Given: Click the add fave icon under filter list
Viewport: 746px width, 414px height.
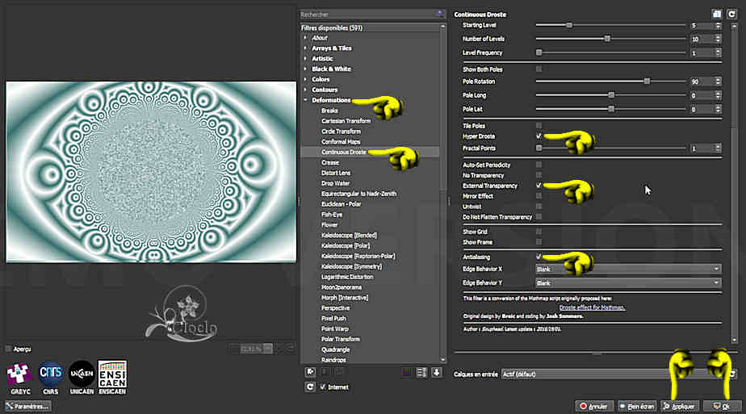Looking at the screenshot, I should tap(310, 372).
